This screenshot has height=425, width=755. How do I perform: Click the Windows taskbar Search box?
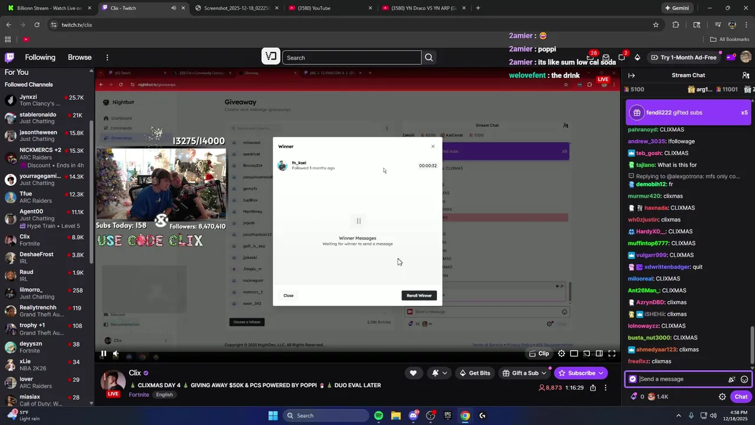pyautogui.click(x=326, y=416)
